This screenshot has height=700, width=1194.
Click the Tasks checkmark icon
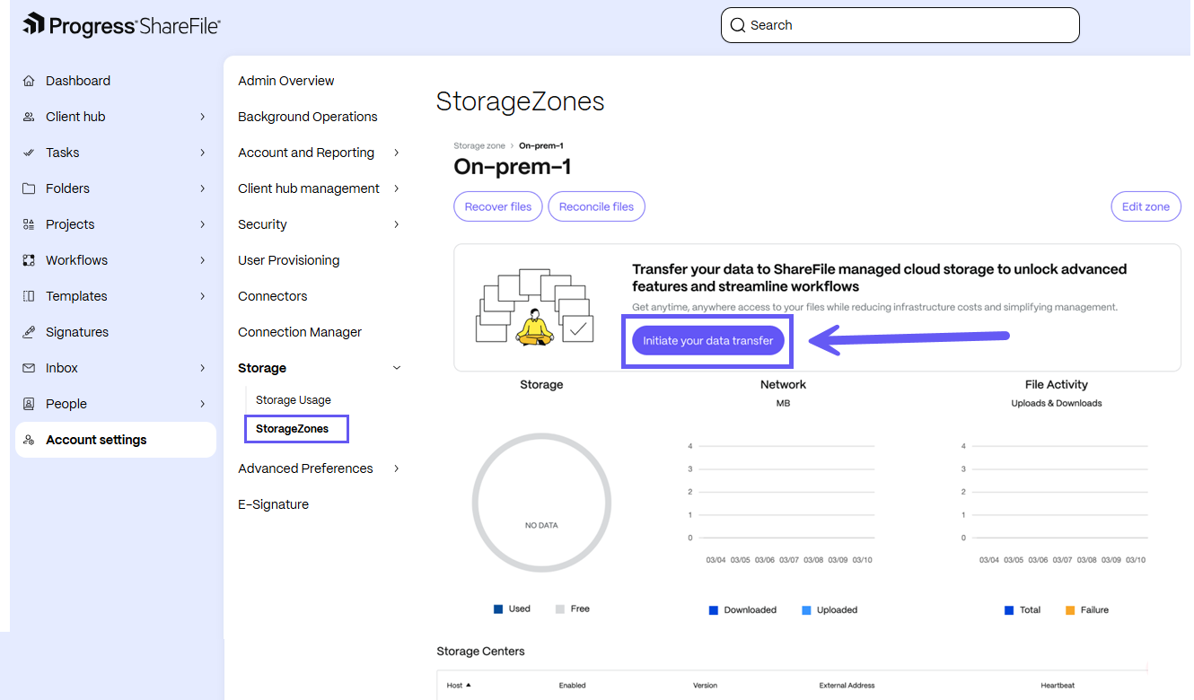pos(29,153)
